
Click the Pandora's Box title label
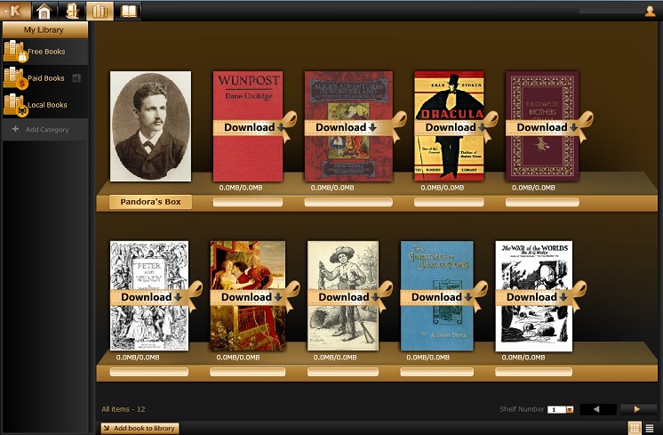[150, 202]
